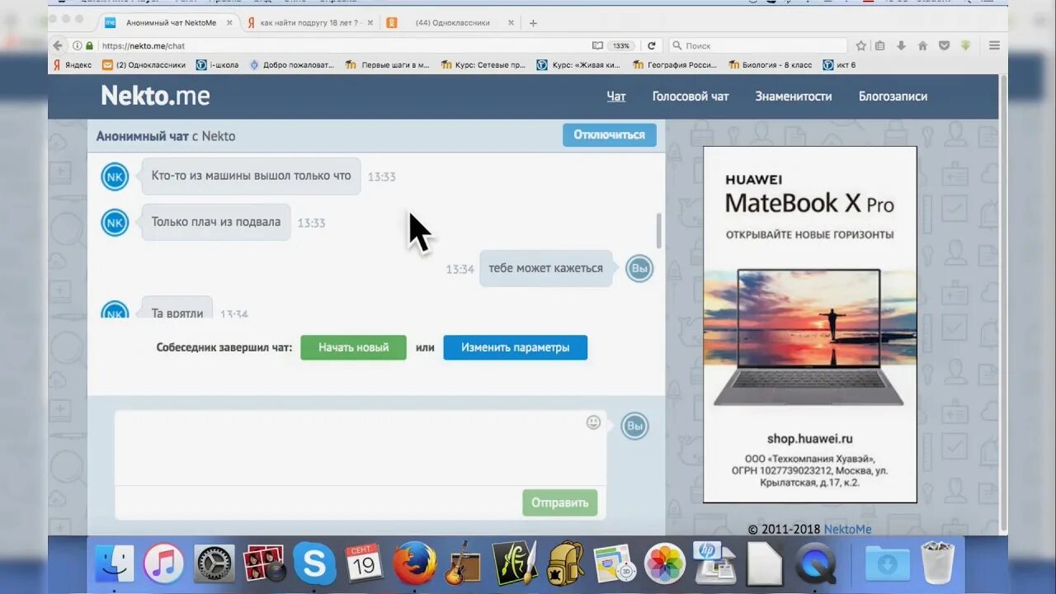Open Skype from the dock
Viewport: 1056px width, 594px height.
pos(314,563)
